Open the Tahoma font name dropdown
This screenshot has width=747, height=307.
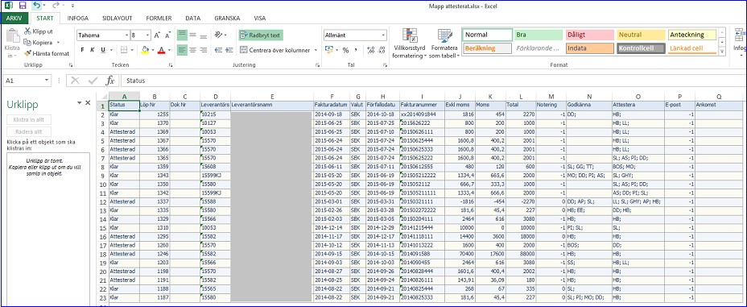click(x=126, y=35)
